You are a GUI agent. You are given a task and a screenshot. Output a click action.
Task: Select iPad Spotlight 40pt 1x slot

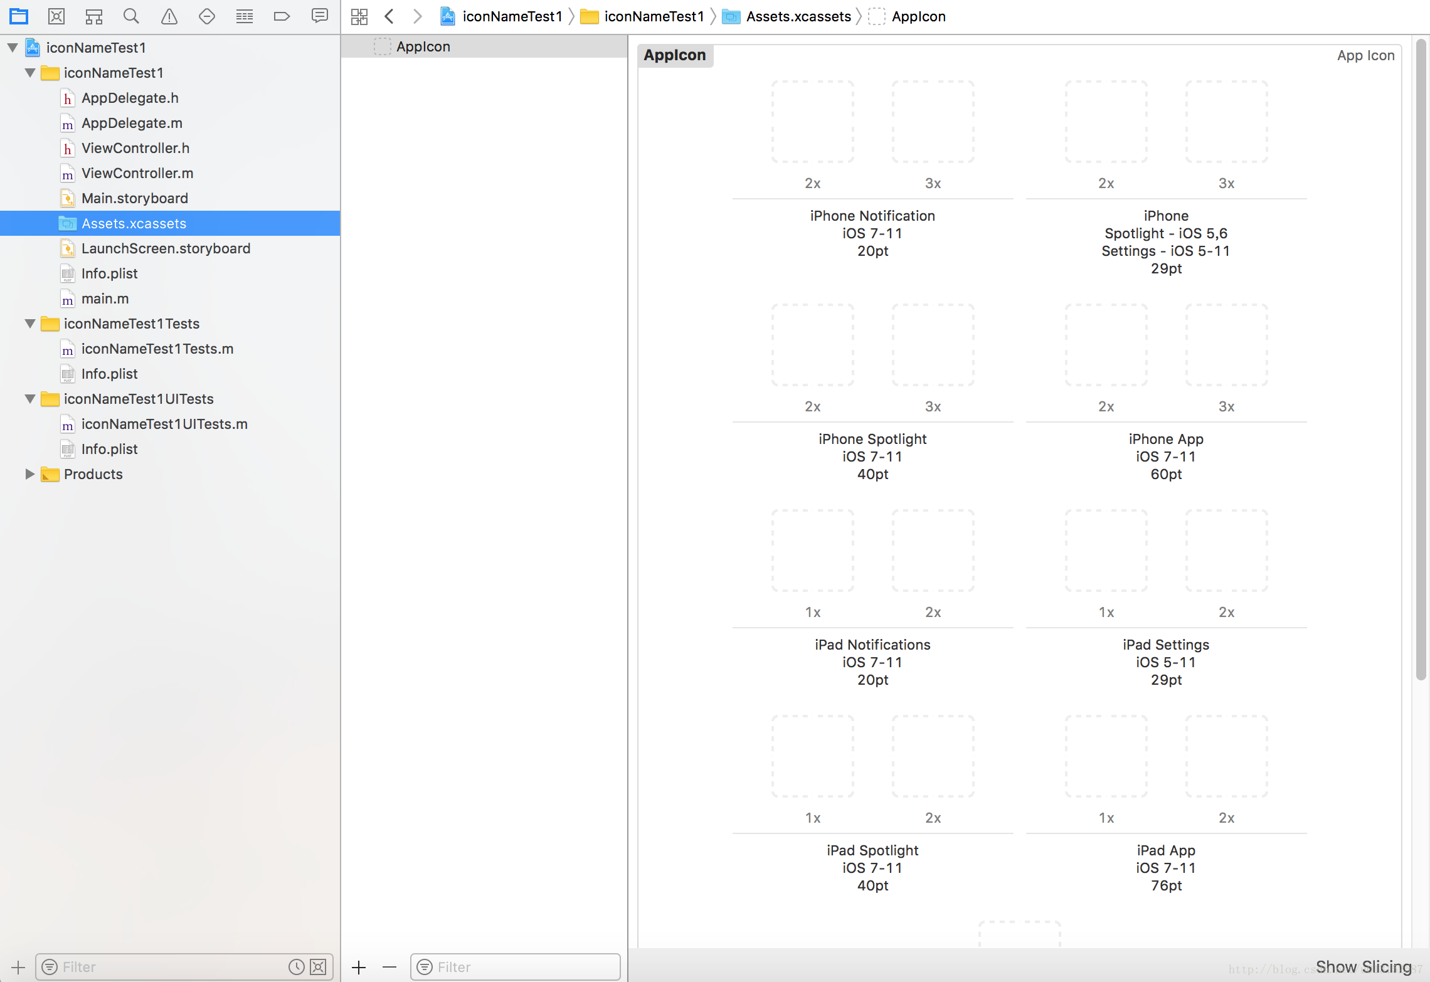[x=812, y=756]
